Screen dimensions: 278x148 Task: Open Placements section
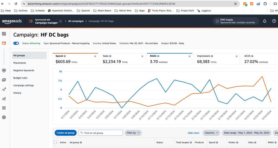[20, 63]
